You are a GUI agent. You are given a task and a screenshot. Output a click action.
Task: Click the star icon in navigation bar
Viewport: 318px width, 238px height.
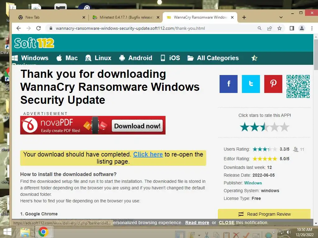[254, 58]
